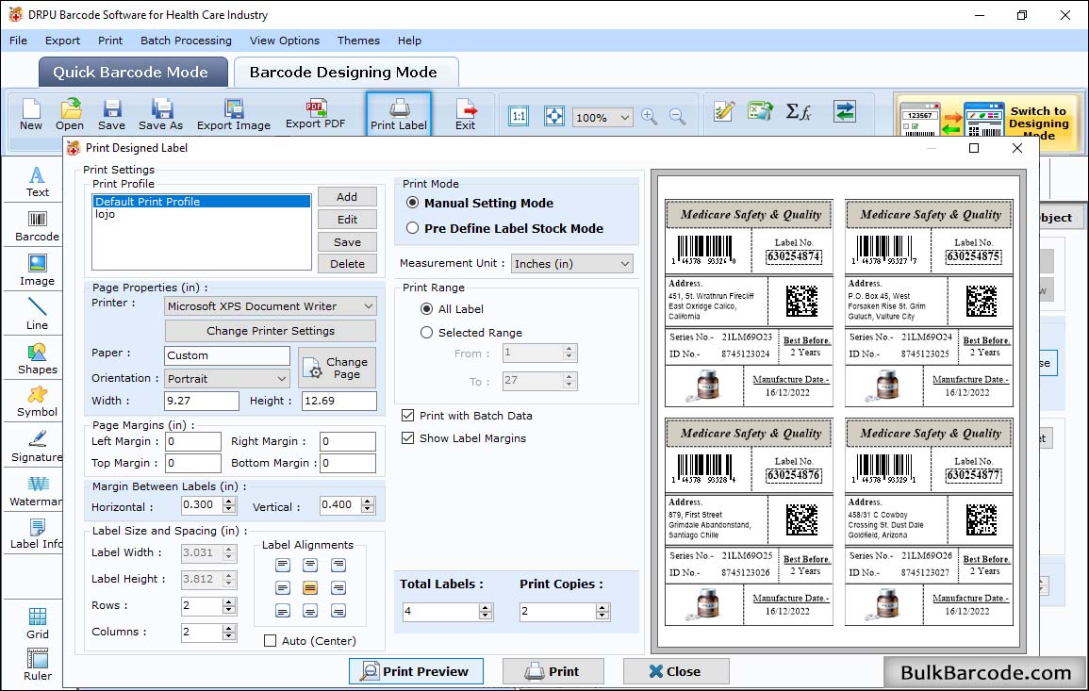Click the Add profile button
This screenshot has width=1089, height=691.
tap(347, 197)
